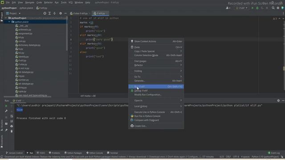This screenshot has height=160, width=285.
Task: Open the Terminal tool window
Action: (112, 153)
